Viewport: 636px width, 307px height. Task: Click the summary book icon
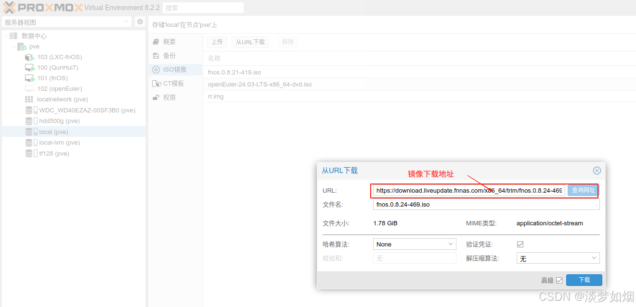[156, 42]
